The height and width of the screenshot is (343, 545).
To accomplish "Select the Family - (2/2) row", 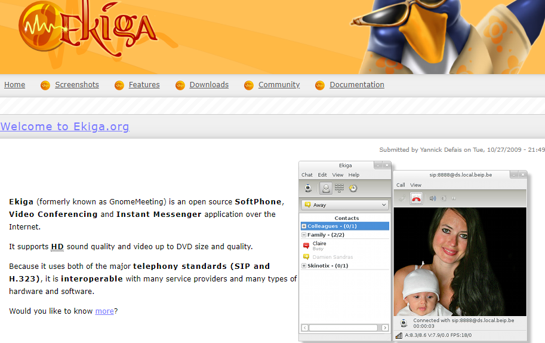I will pos(345,235).
